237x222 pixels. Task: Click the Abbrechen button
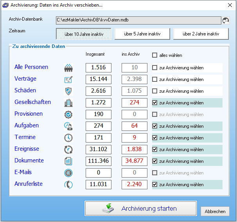(215, 211)
